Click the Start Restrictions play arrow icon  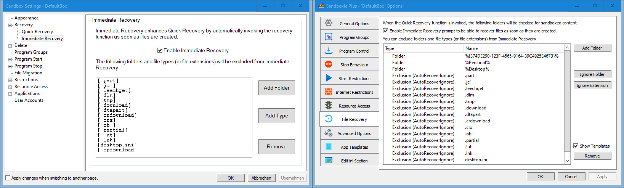click(x=329, y=78)
